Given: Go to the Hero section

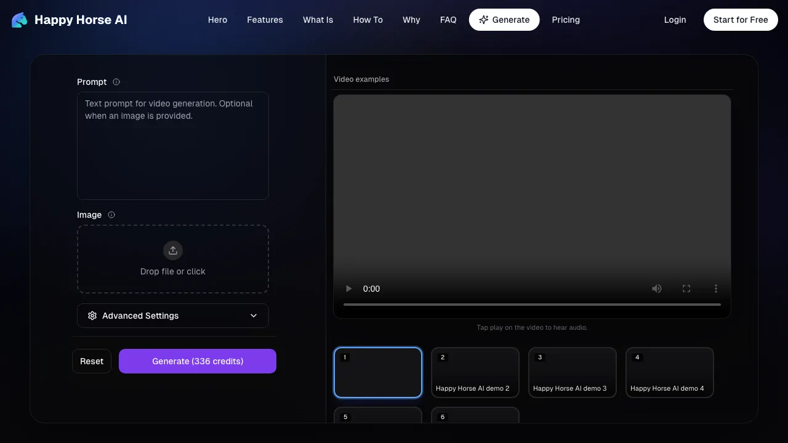Looking at the screenshot, I should tap(217, 20).
